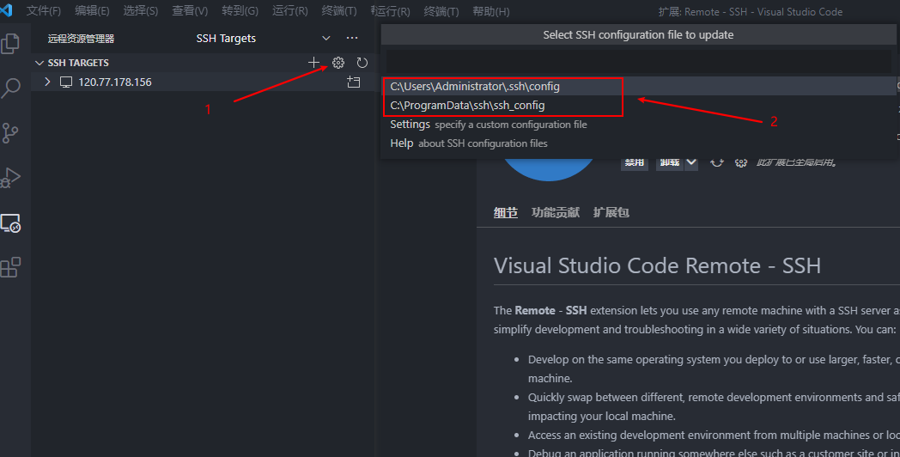The height and width of the screenshot is (457, 900).
Task: Focus the SSH configuration file search input
Action: 639,61
